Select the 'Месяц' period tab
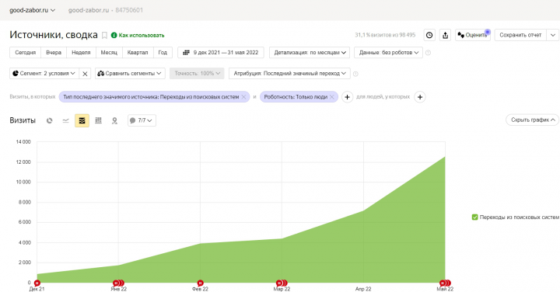Image resolution: width=560 pixels, height=292 pixels. tap(109, 52)
